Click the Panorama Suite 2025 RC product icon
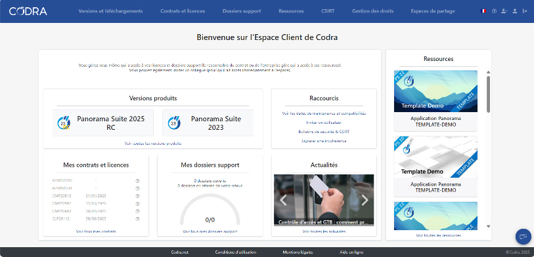This screenshot has width=534, height=257. point(64,123)
